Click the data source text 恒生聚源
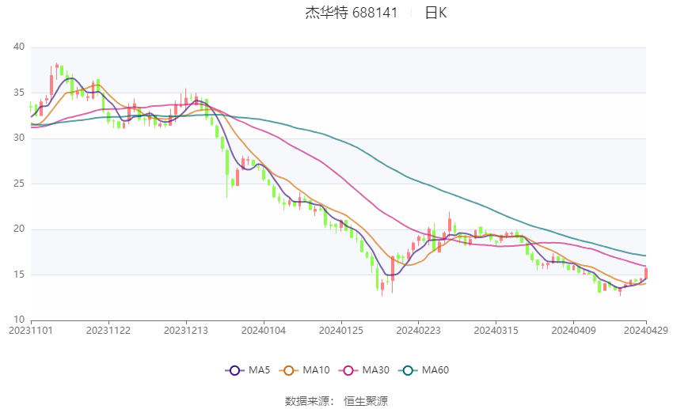Viewport: 673px width, 409px height. 366,401
